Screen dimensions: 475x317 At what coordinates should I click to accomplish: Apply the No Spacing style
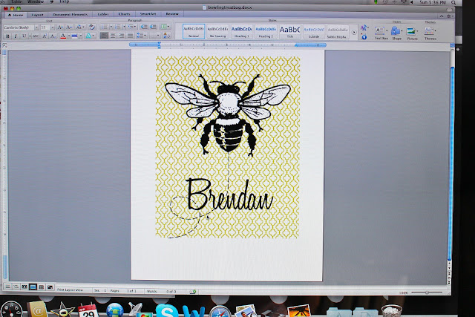click(x=217, y=31)
